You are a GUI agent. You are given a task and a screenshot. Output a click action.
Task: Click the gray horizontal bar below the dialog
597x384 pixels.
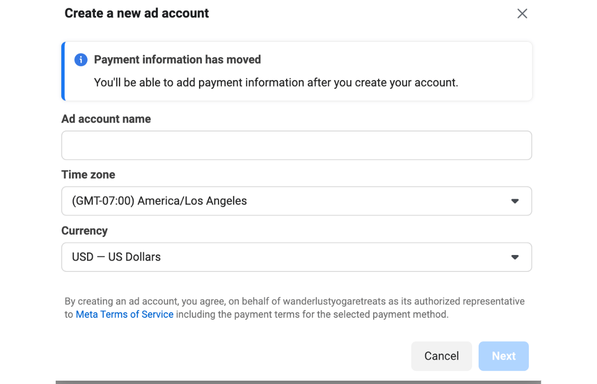pyautogui.click(x=298, y=382)
